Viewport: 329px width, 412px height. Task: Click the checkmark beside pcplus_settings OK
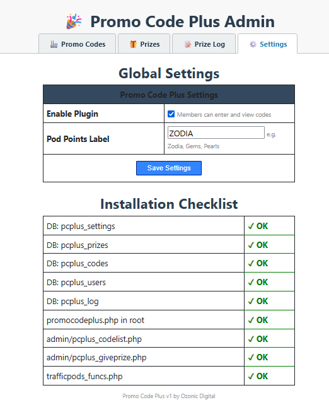point(251,226)
